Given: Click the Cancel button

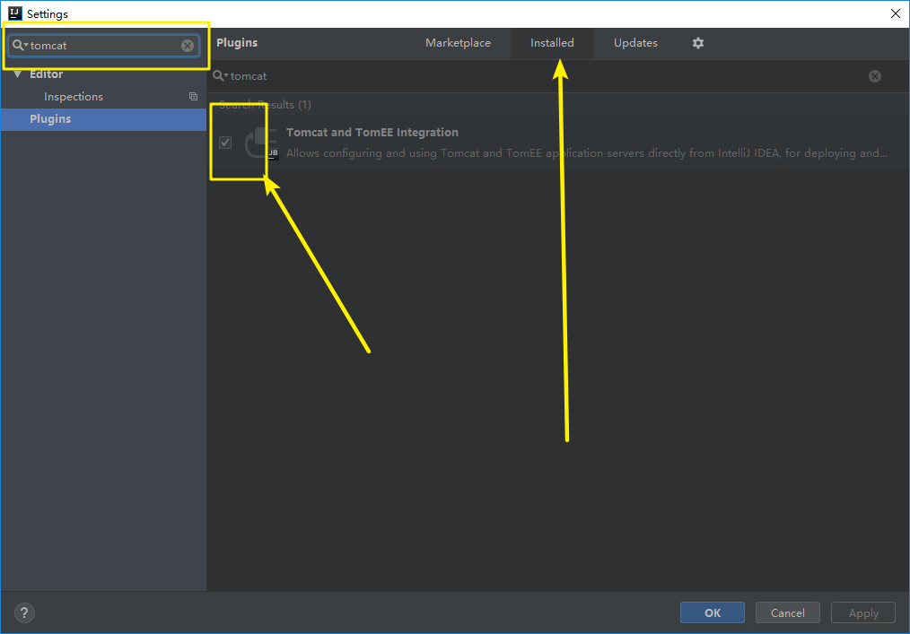Looking at the screenshot, I should 788,612.
